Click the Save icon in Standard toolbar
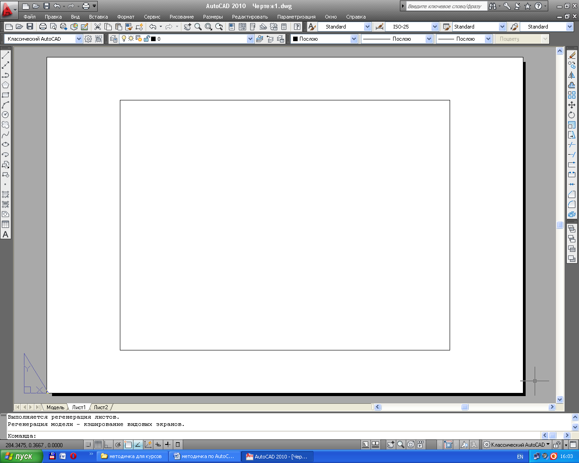This screenshot has height=463, width=579. 30,27
